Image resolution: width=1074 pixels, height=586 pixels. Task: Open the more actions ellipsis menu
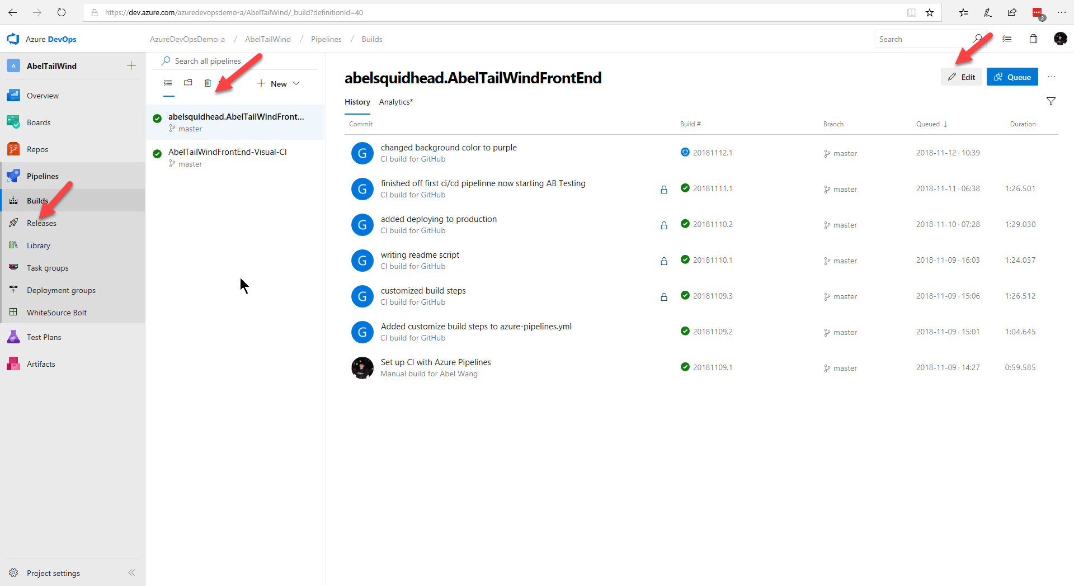click(1052, 77)
